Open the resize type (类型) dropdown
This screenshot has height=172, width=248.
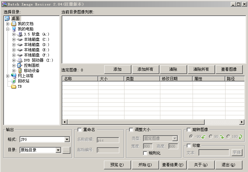175,138
